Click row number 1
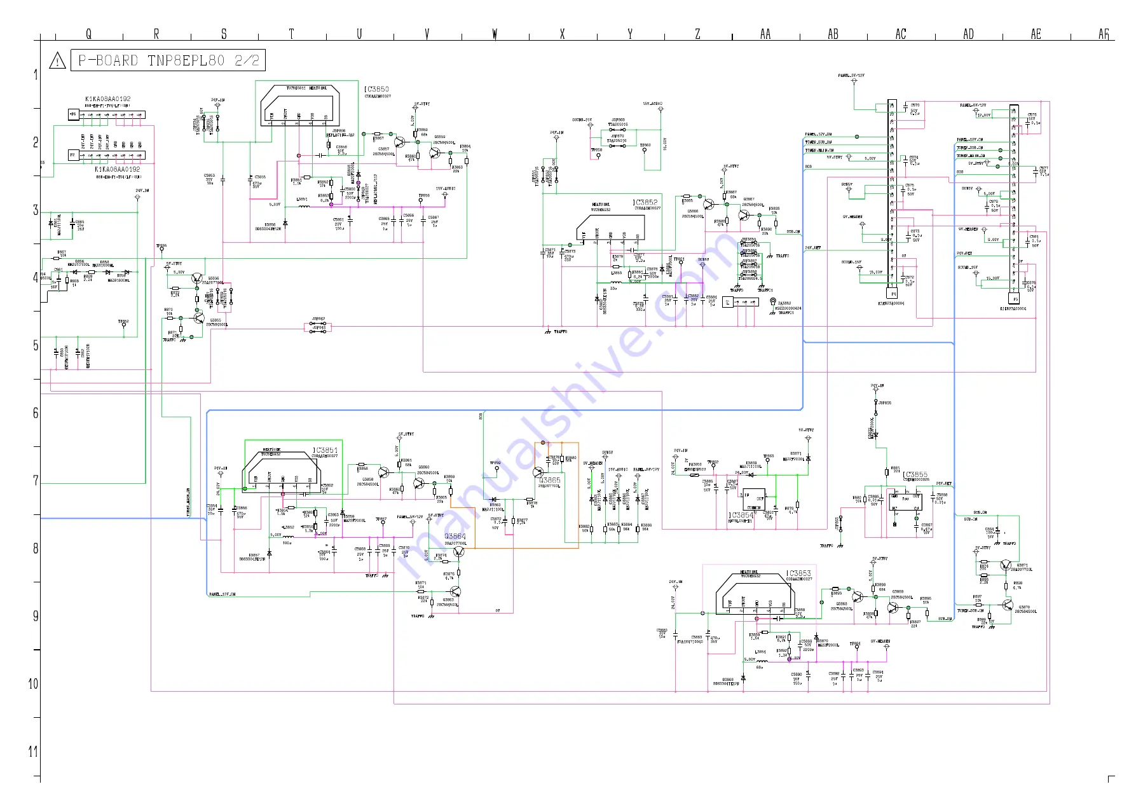This screenshot has width=1136, height=803. tap(36, 74)
